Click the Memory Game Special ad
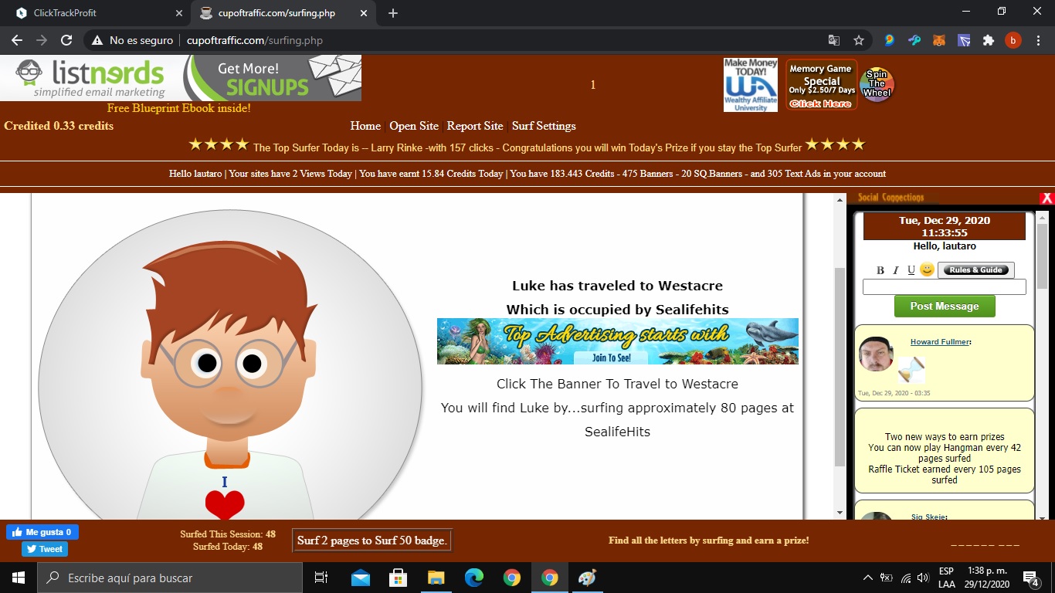The image size is (1055, 593). (x=822, y=85)
